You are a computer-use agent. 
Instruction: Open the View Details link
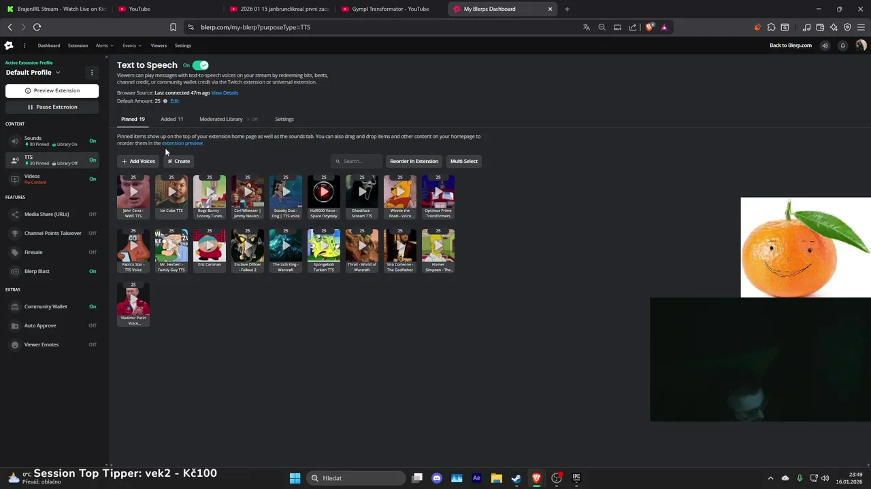click(225, 92)
